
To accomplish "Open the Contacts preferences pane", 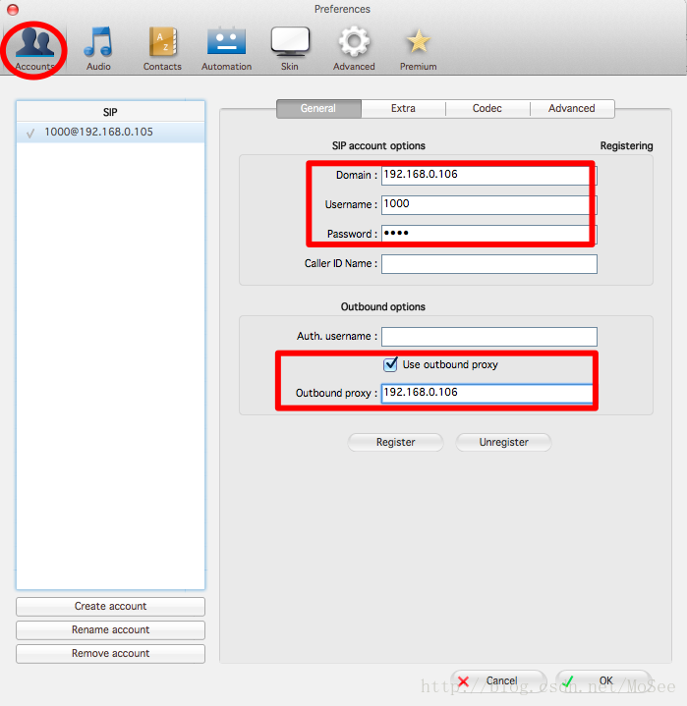I will [x=162, y=49].
